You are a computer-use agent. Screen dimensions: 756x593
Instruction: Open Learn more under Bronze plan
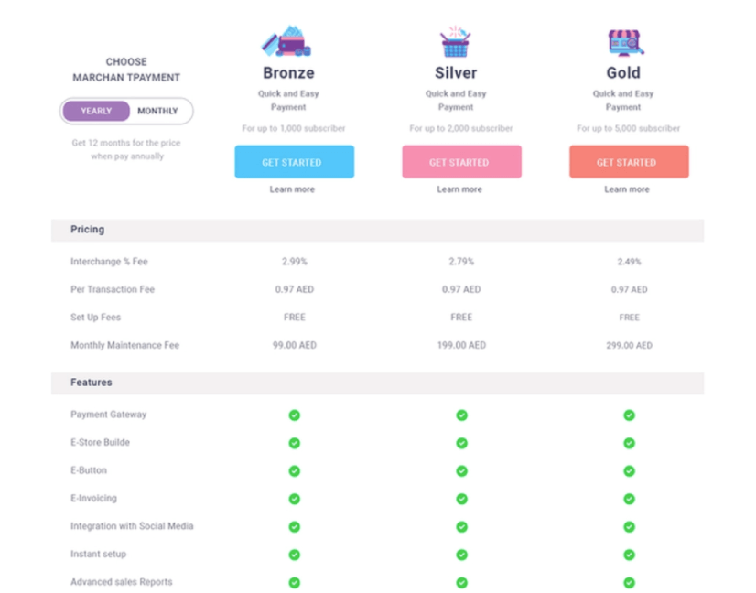[293, 189]
